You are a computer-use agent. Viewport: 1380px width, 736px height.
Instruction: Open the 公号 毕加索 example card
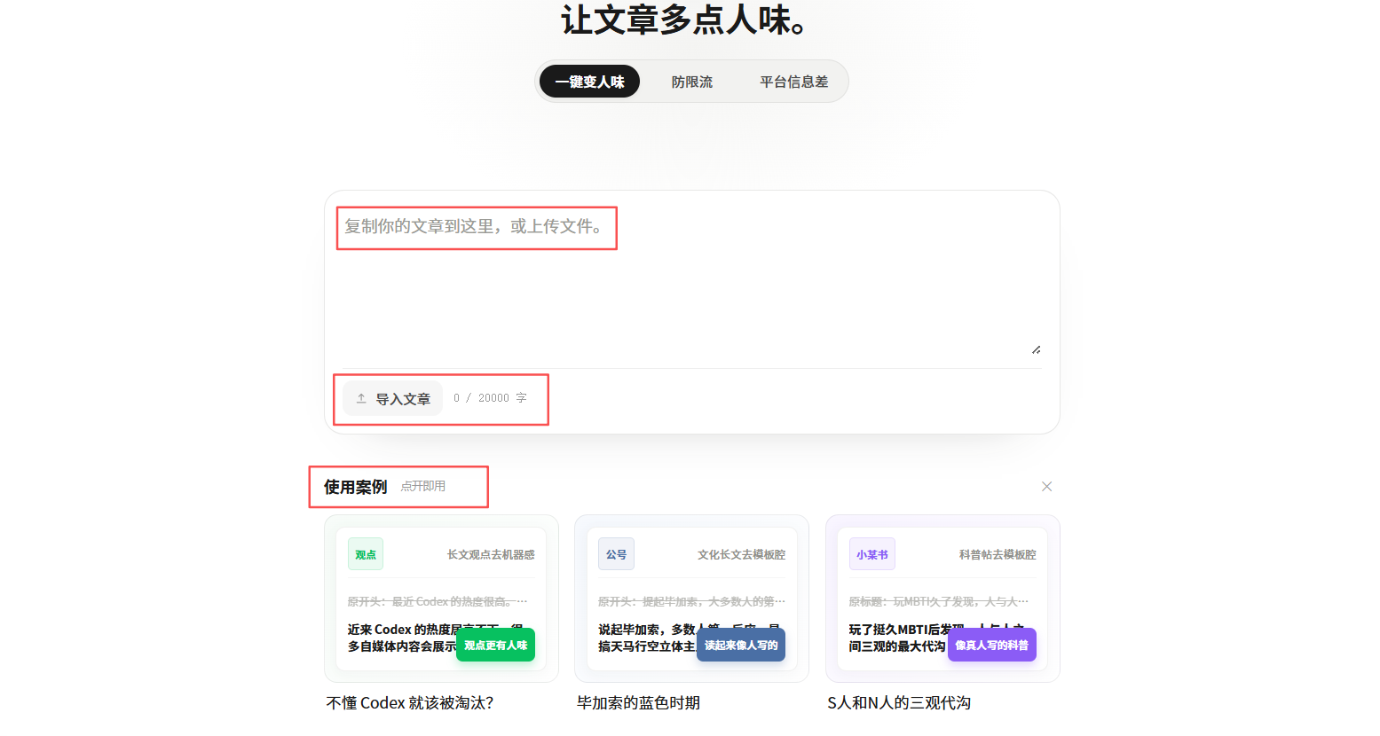691,599
